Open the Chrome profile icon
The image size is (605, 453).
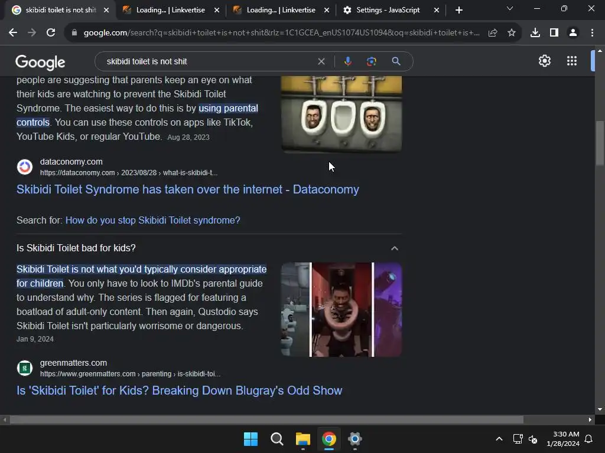click(573, 33)
